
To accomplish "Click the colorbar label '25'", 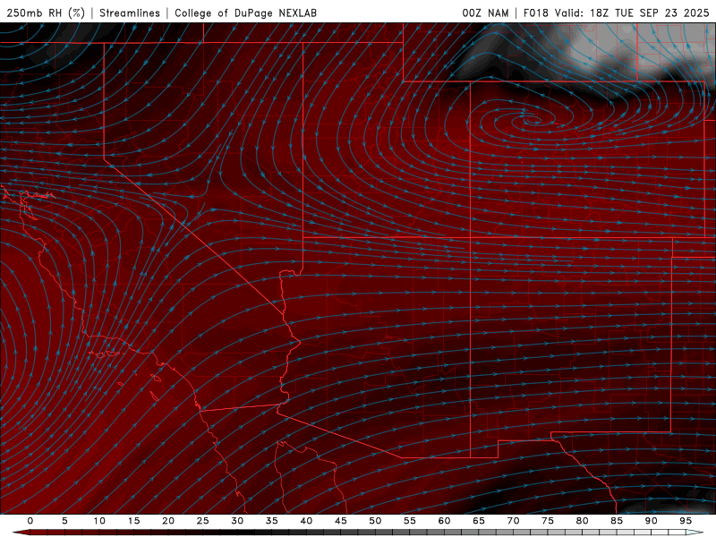I will (203, 521).
